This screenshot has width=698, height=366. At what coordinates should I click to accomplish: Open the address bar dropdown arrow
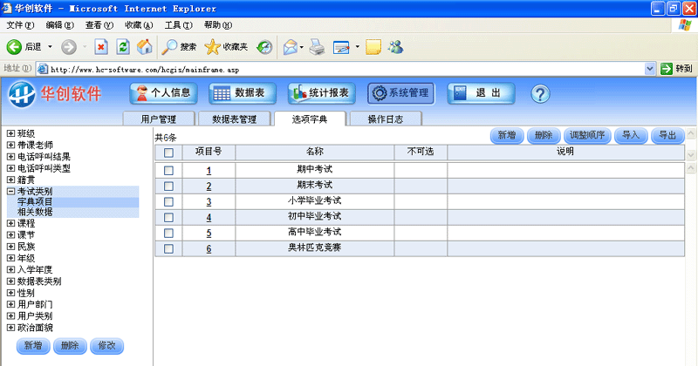click(x=649, y=69)
